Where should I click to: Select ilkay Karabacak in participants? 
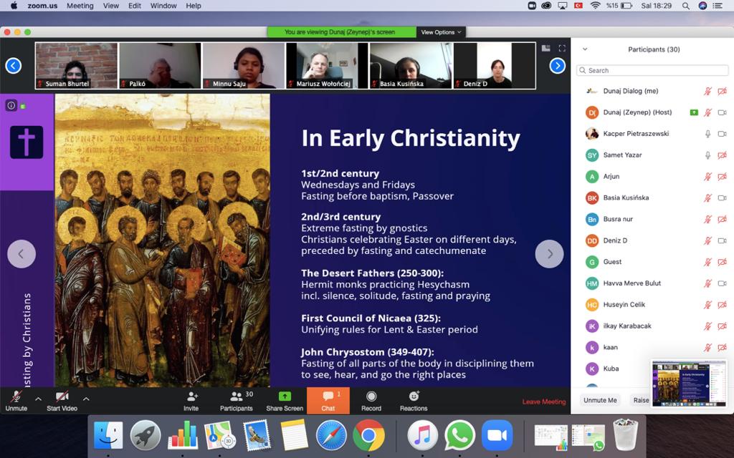point(652,326)
